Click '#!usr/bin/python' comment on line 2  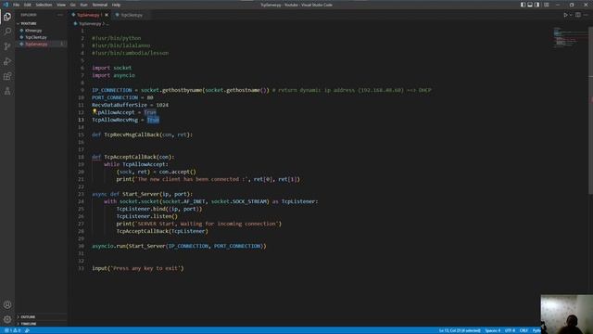117,38
